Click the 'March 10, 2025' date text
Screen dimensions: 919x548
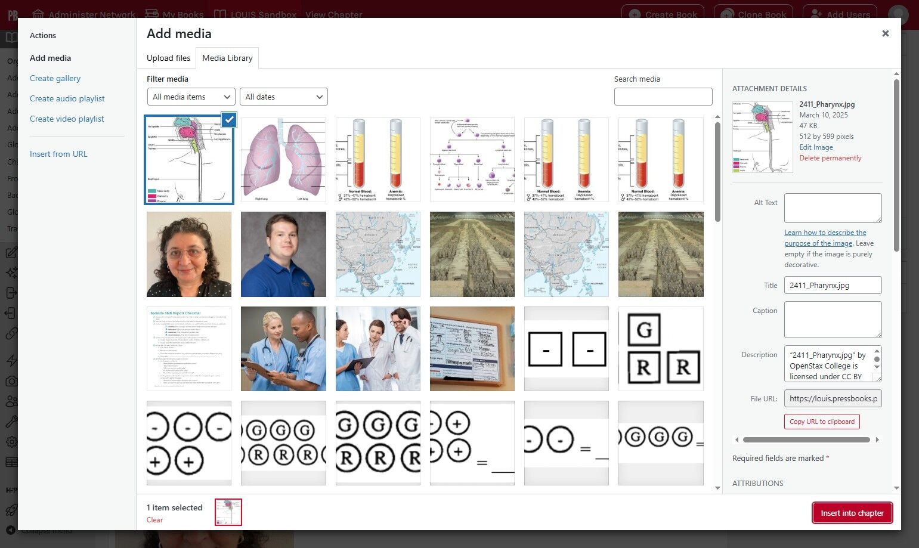[x=824, y=115]
